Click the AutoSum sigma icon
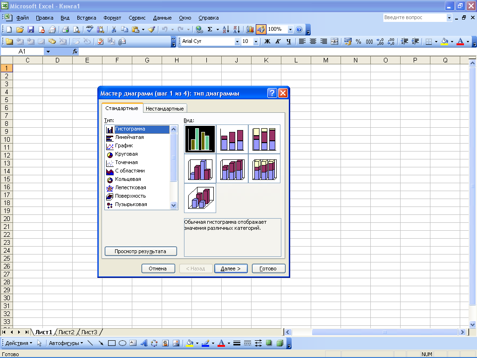 coord(210,29)
